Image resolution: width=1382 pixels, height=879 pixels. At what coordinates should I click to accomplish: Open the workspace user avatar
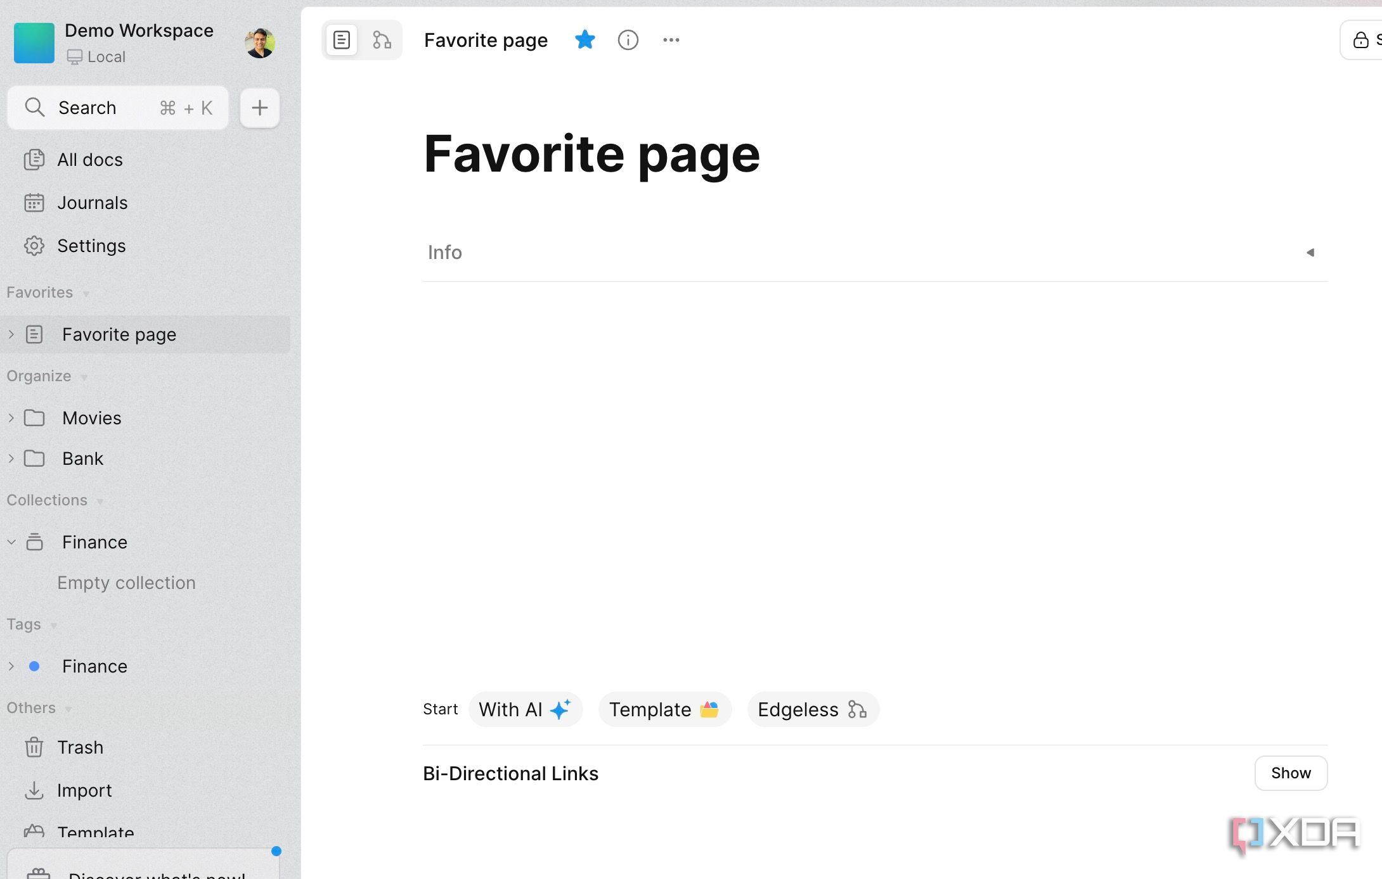260,43
